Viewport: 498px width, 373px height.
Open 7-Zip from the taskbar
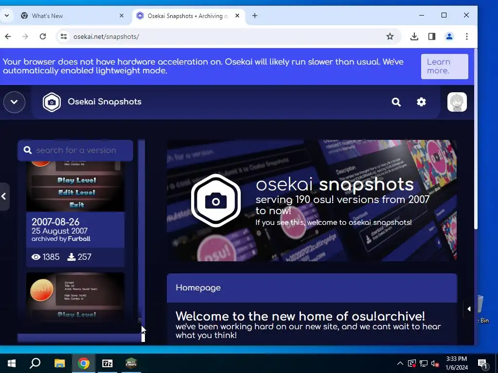(x=107, y=363)
